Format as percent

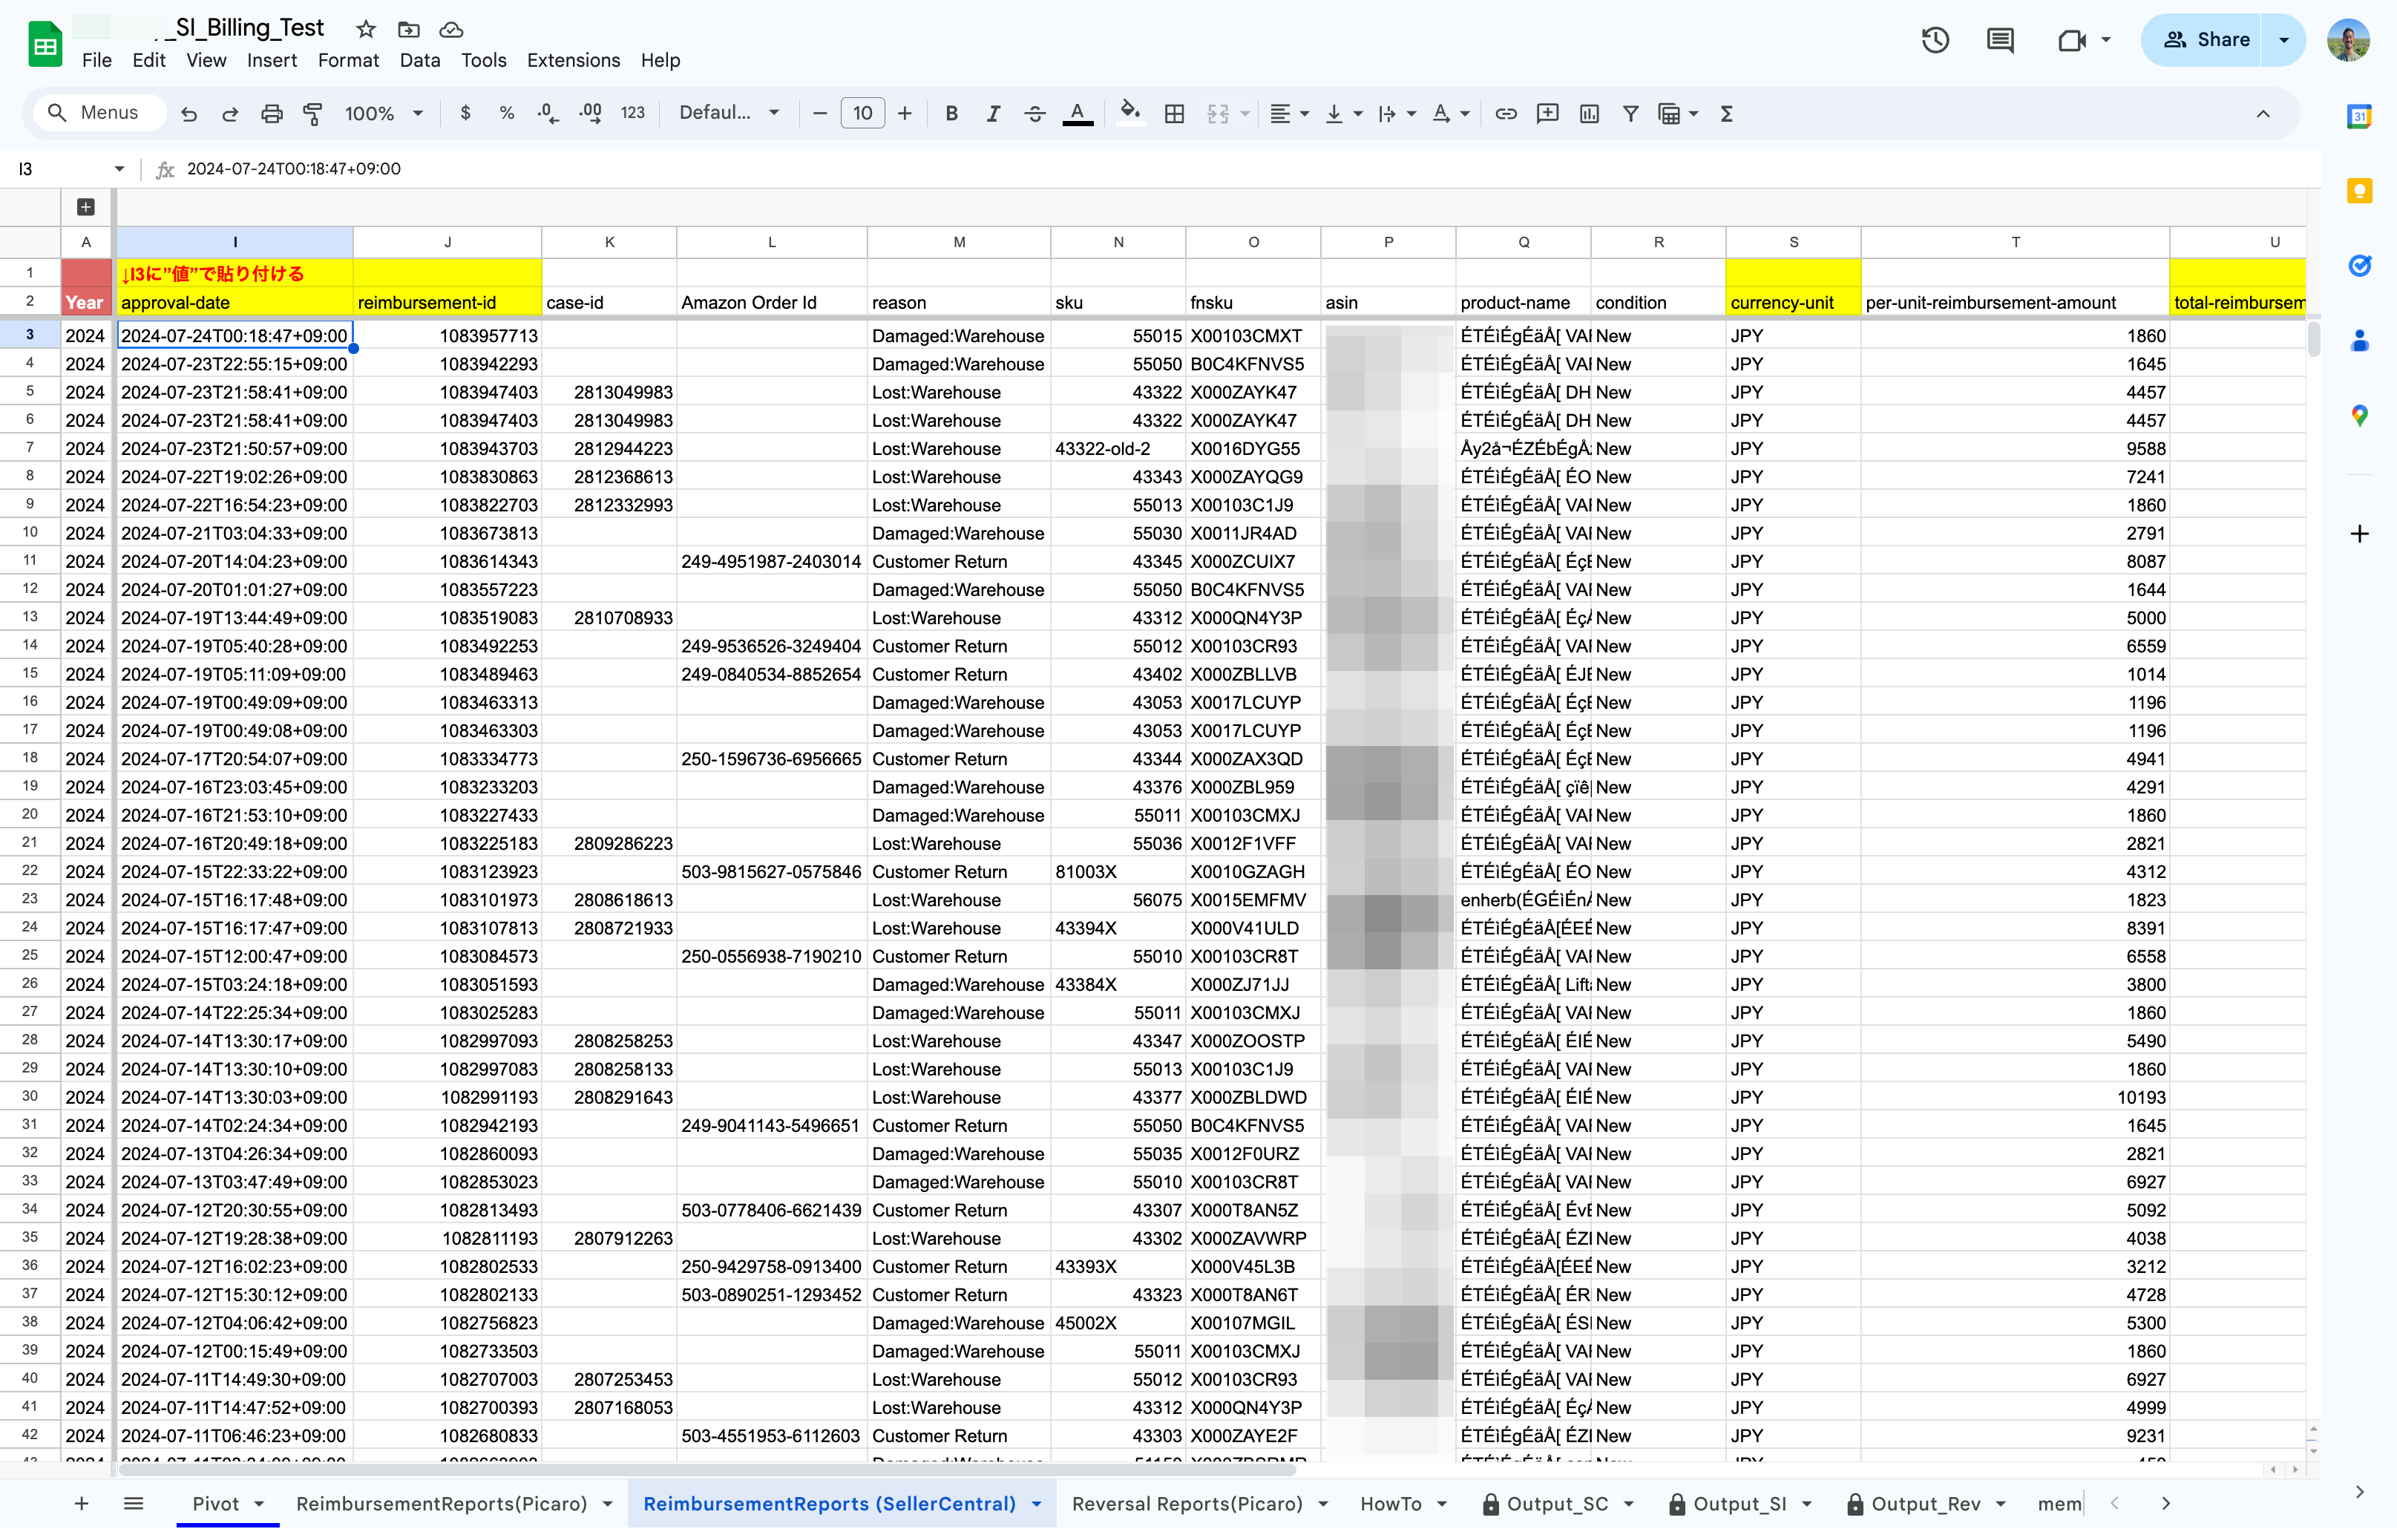click(507, 114)
